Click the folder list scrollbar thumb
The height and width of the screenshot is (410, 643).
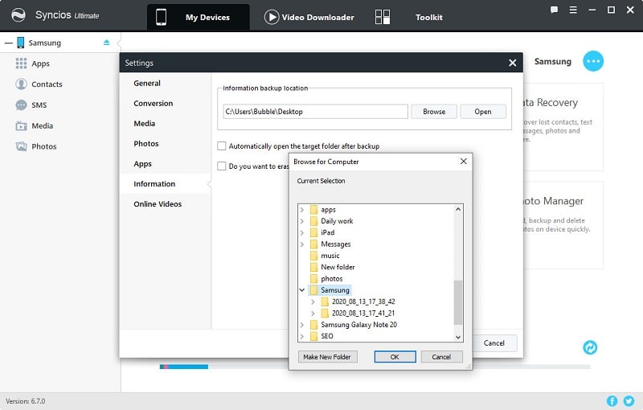pos(457,302)
